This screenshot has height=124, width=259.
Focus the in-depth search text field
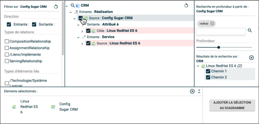221,31
